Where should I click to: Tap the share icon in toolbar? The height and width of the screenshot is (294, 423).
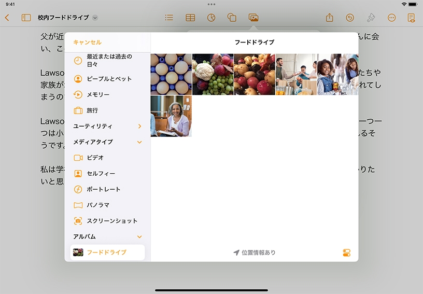(329, 18)
